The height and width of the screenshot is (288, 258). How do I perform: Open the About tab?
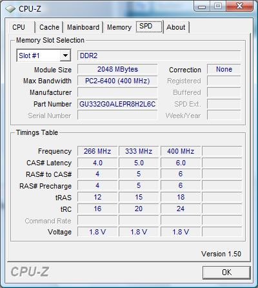coord(176,27)
